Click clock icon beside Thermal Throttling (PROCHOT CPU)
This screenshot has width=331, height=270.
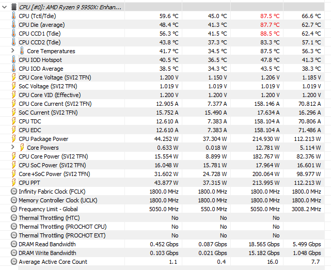point(14,226)
